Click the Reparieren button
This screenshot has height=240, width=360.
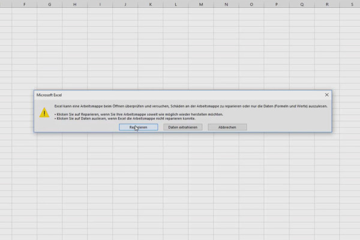pyautogui.click(x=139, y=127)
